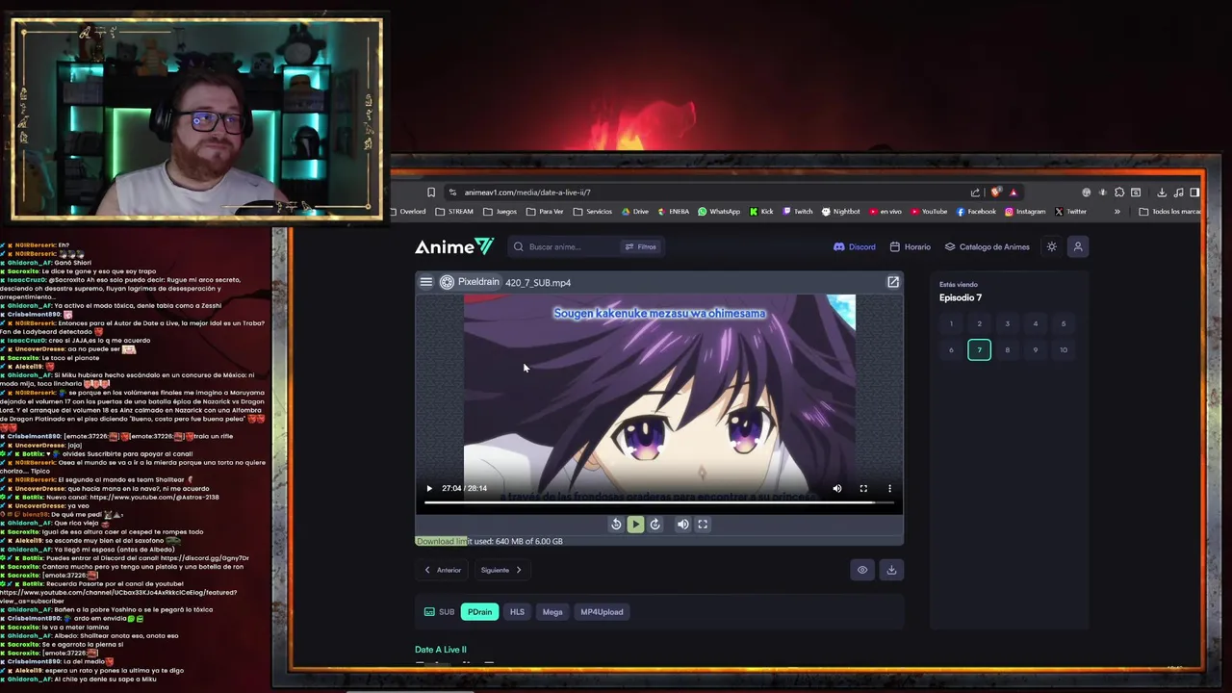Select episode 6

pos(951,349)
